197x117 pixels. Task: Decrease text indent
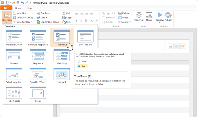[x=87, y=15]
